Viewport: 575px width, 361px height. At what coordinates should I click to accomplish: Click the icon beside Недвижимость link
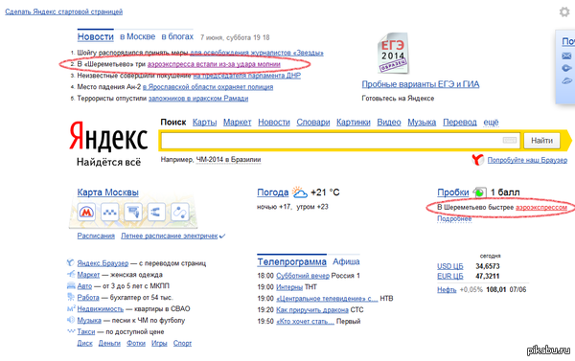[x=71, y=308]
